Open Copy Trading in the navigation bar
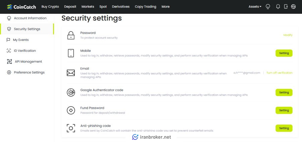The height and width of the screenshot is (142, 302). point(145,7)
